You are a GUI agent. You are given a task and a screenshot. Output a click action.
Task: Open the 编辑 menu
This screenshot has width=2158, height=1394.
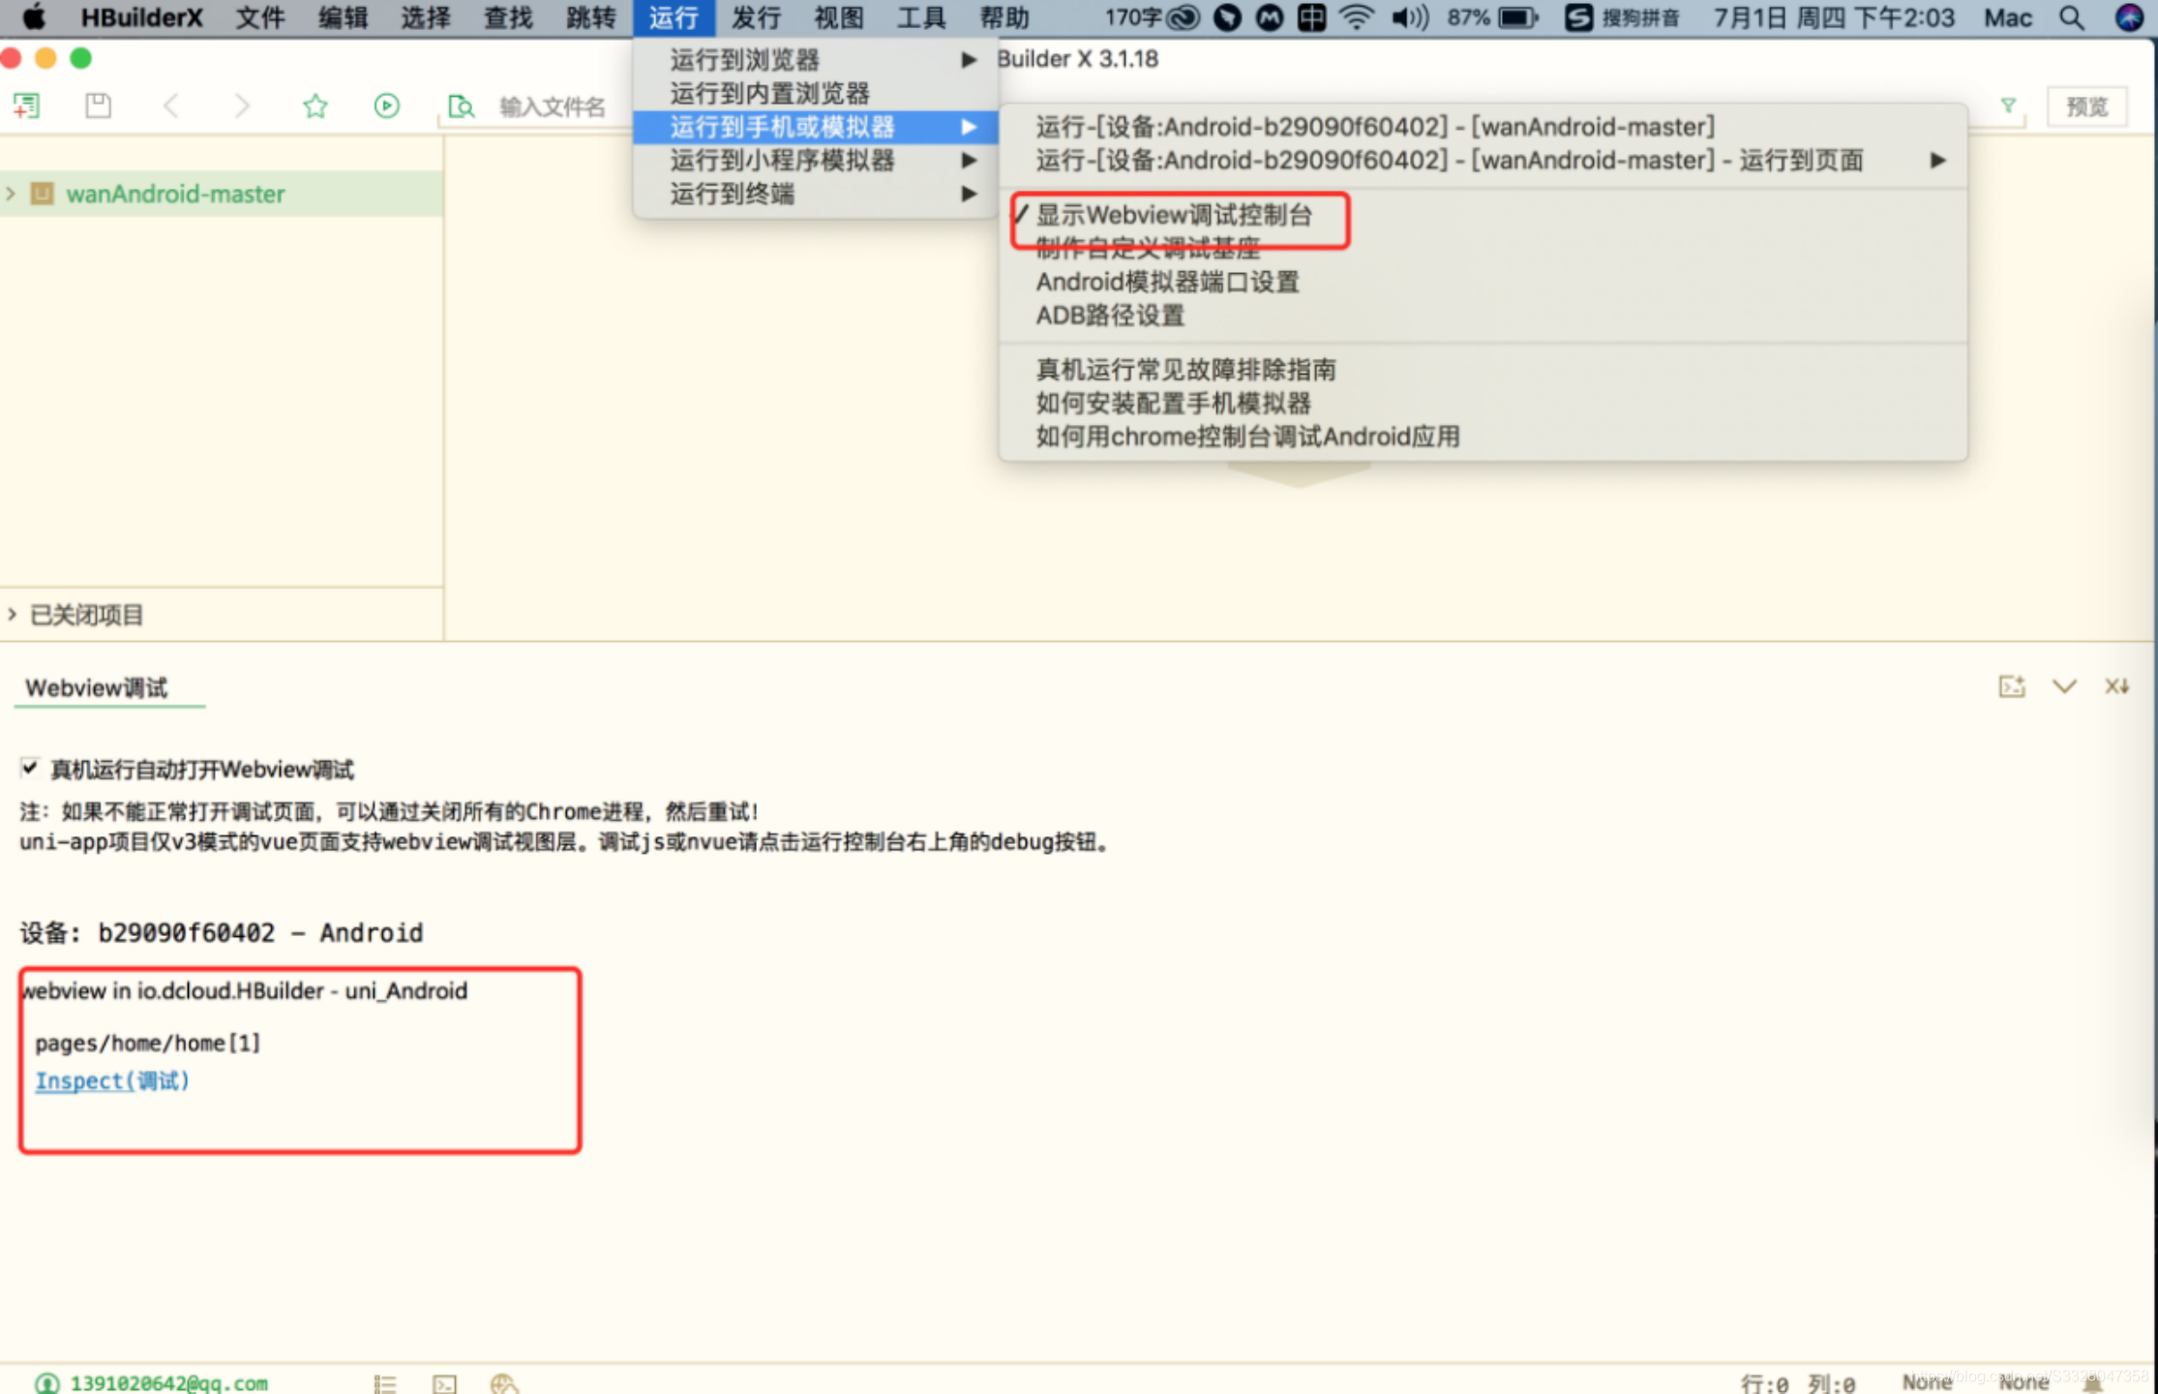pos(344,17)
